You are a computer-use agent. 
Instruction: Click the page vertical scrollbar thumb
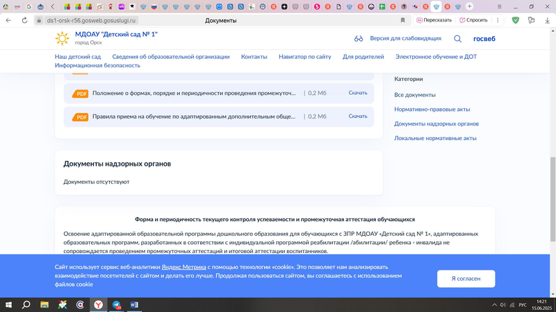coord(553,199)
